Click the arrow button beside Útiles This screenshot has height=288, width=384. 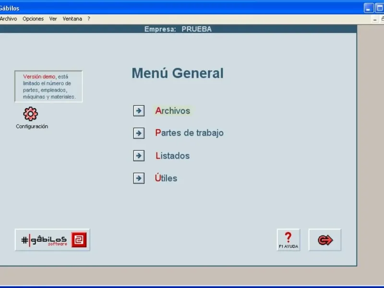click(x=139, y=178)
